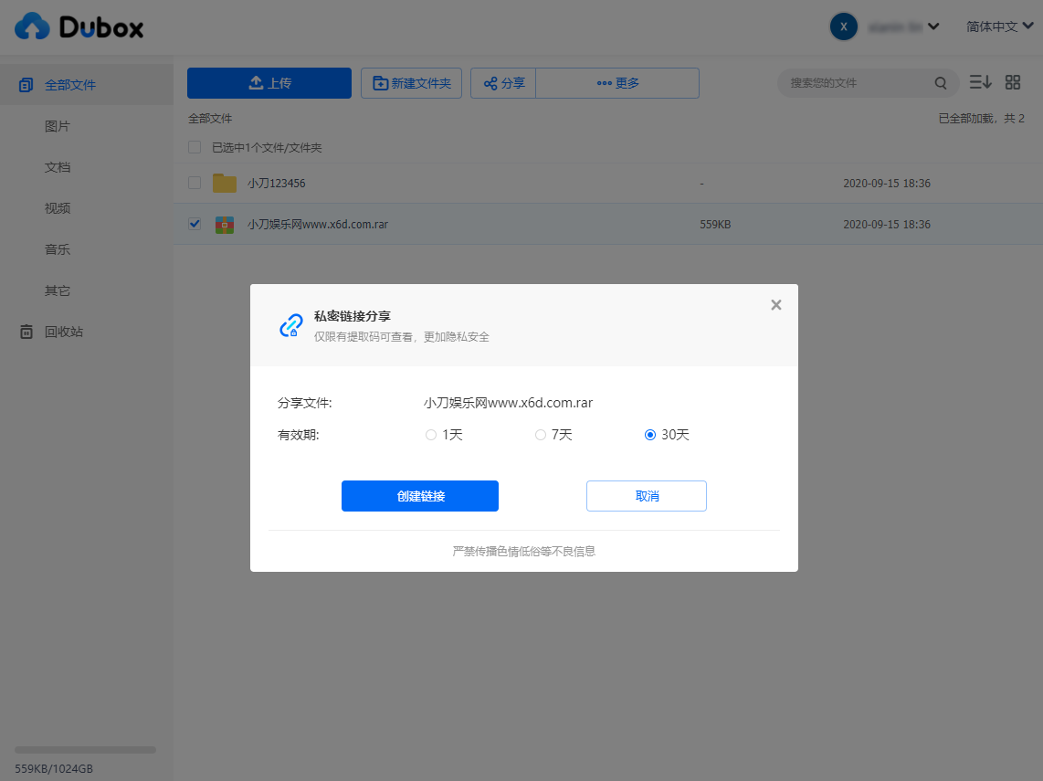Click the private link share icon
Image resolution: width=1043 pixels, height=781 pixels.
click(290, 325)
